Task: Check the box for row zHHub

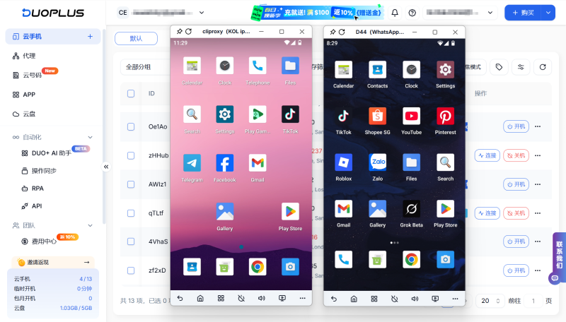Action: pyautogui.click(x=131, y=155)
